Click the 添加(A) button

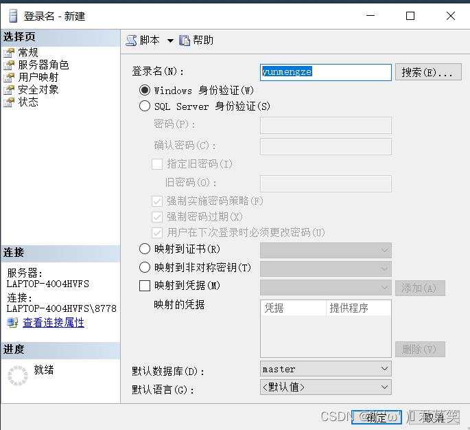click(420, 288)
